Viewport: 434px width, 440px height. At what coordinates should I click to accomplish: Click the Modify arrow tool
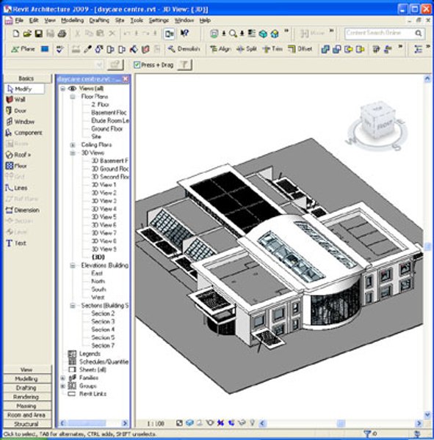coord(24,89)
